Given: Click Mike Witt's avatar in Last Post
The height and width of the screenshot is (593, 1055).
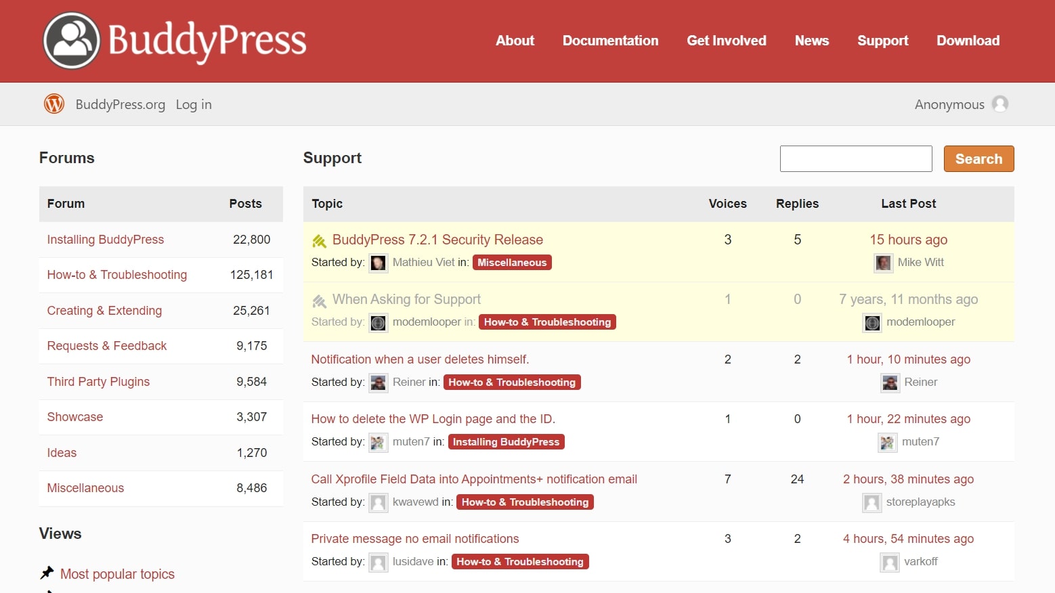Looking at the screenshot, I should pos(884,263).
